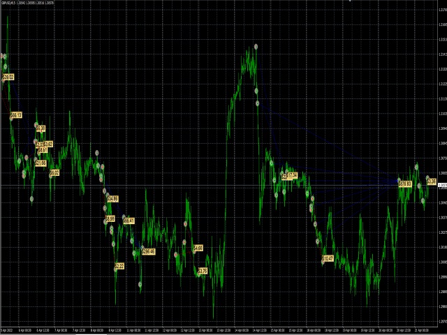Select the trade marker below the $296.46 label
The image size is (447, 335).
pos(140,284)
